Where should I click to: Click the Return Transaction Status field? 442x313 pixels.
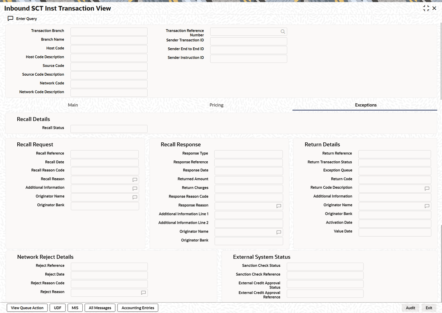point(395,163)
